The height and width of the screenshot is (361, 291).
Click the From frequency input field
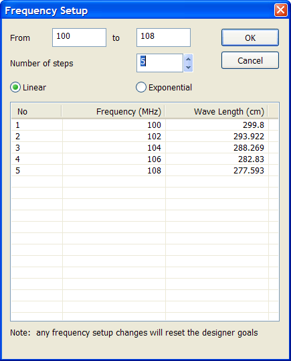tap(79, 38)
